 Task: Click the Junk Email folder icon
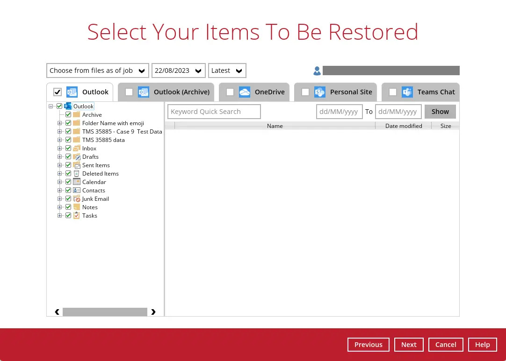tap(77, 199)
